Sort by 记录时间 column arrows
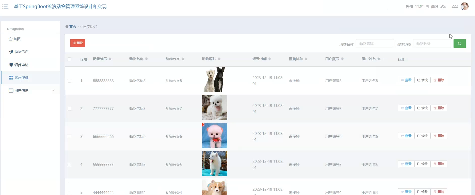The image size is (475, 195). coord(270,59)
